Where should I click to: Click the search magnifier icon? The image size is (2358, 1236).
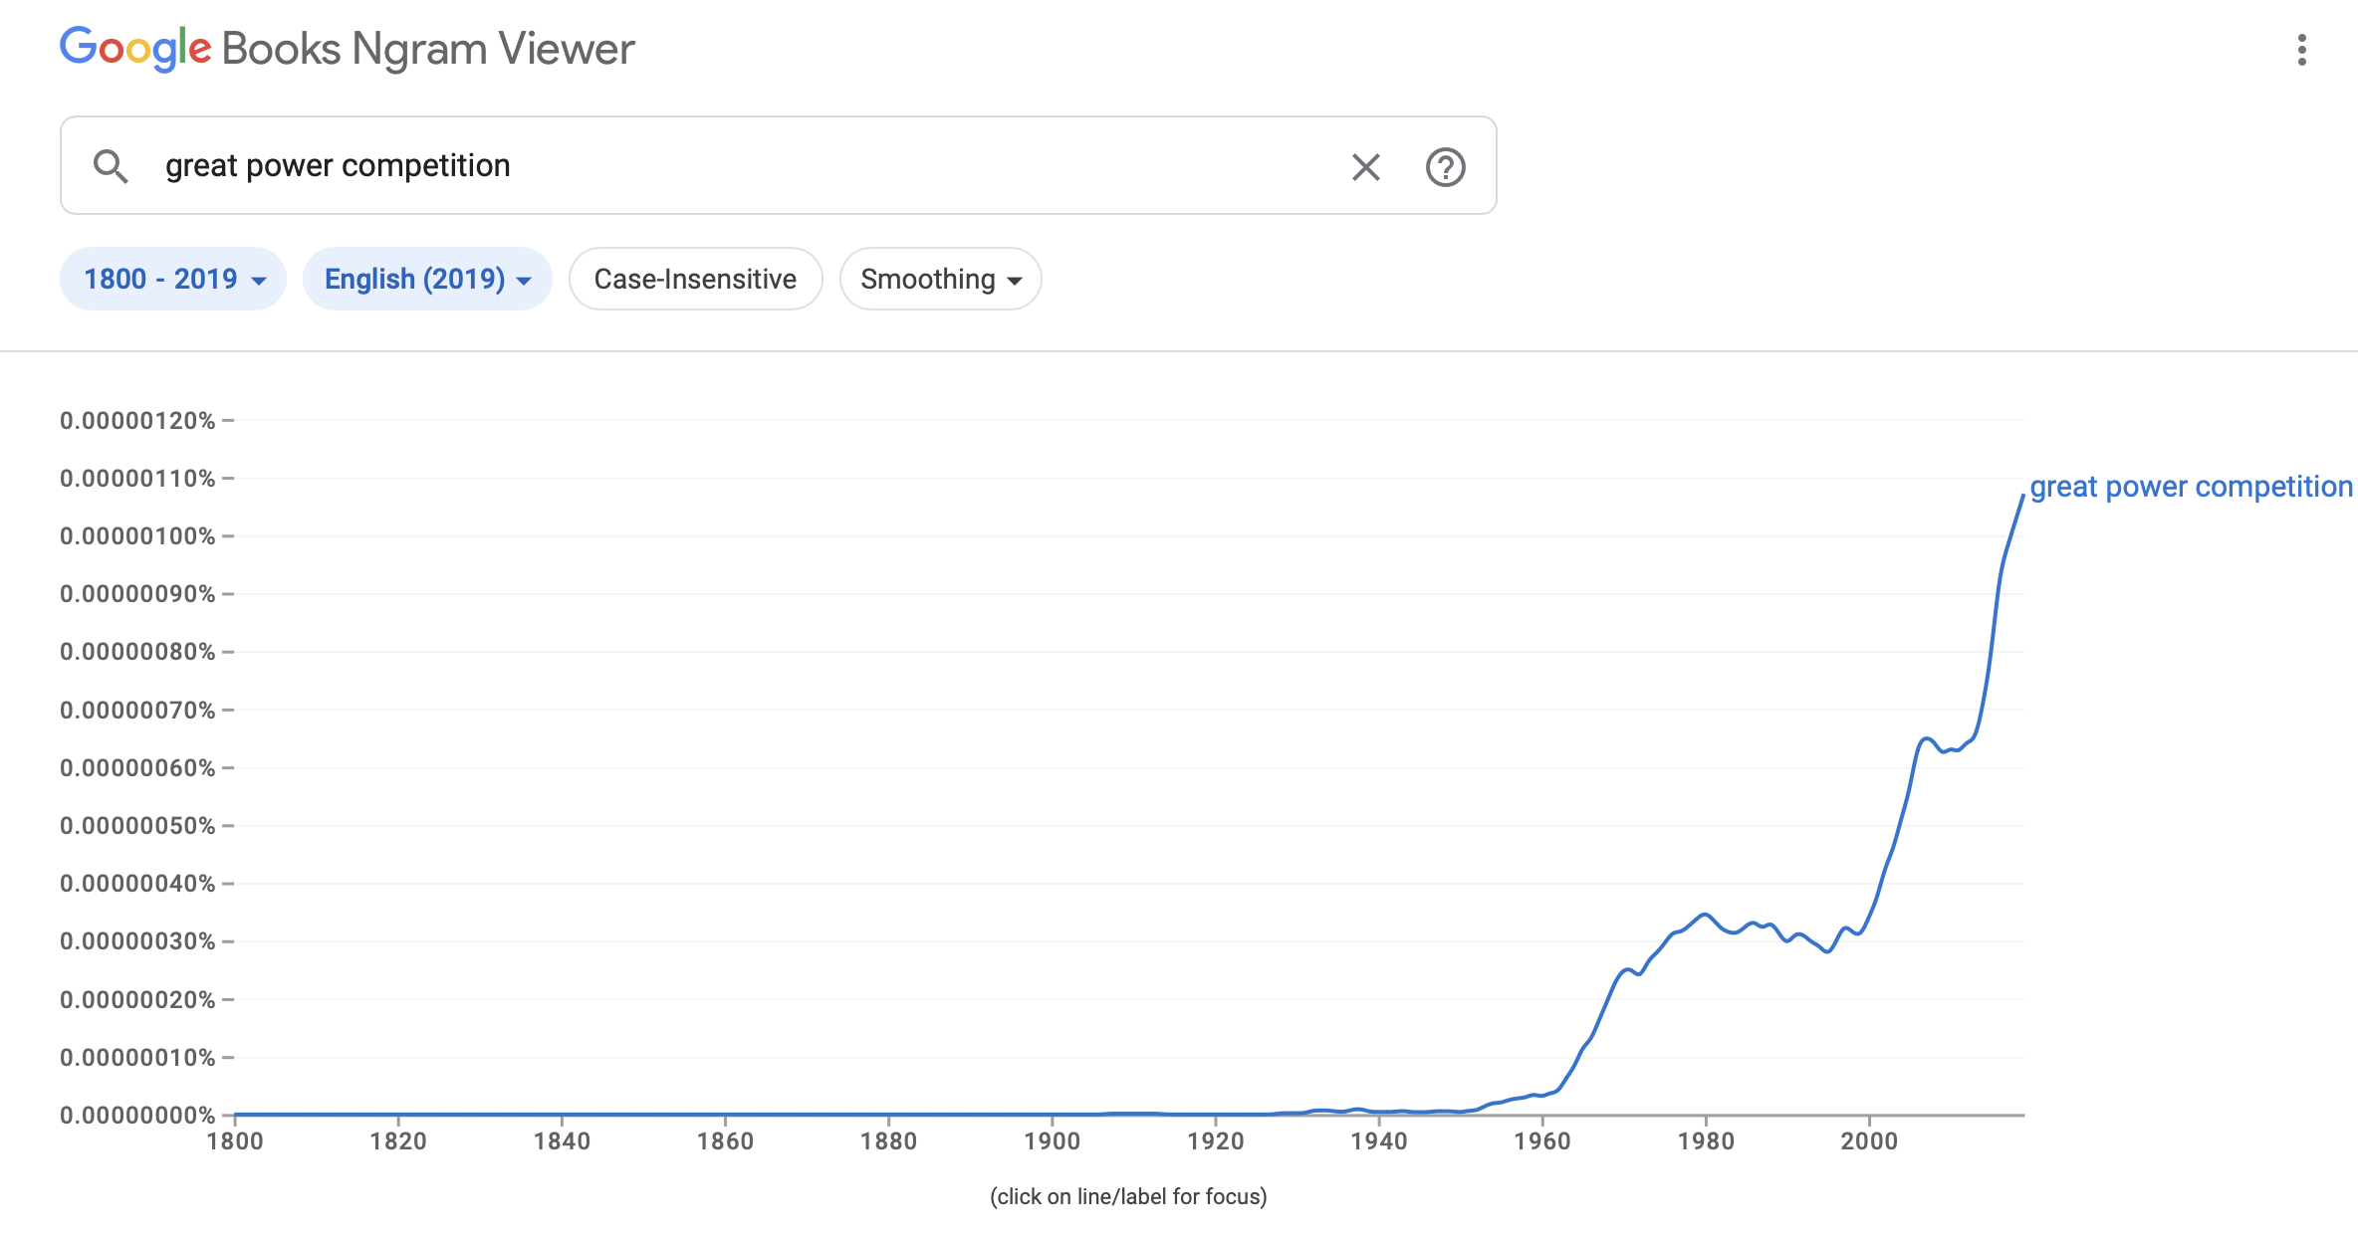tap(111, 166)
